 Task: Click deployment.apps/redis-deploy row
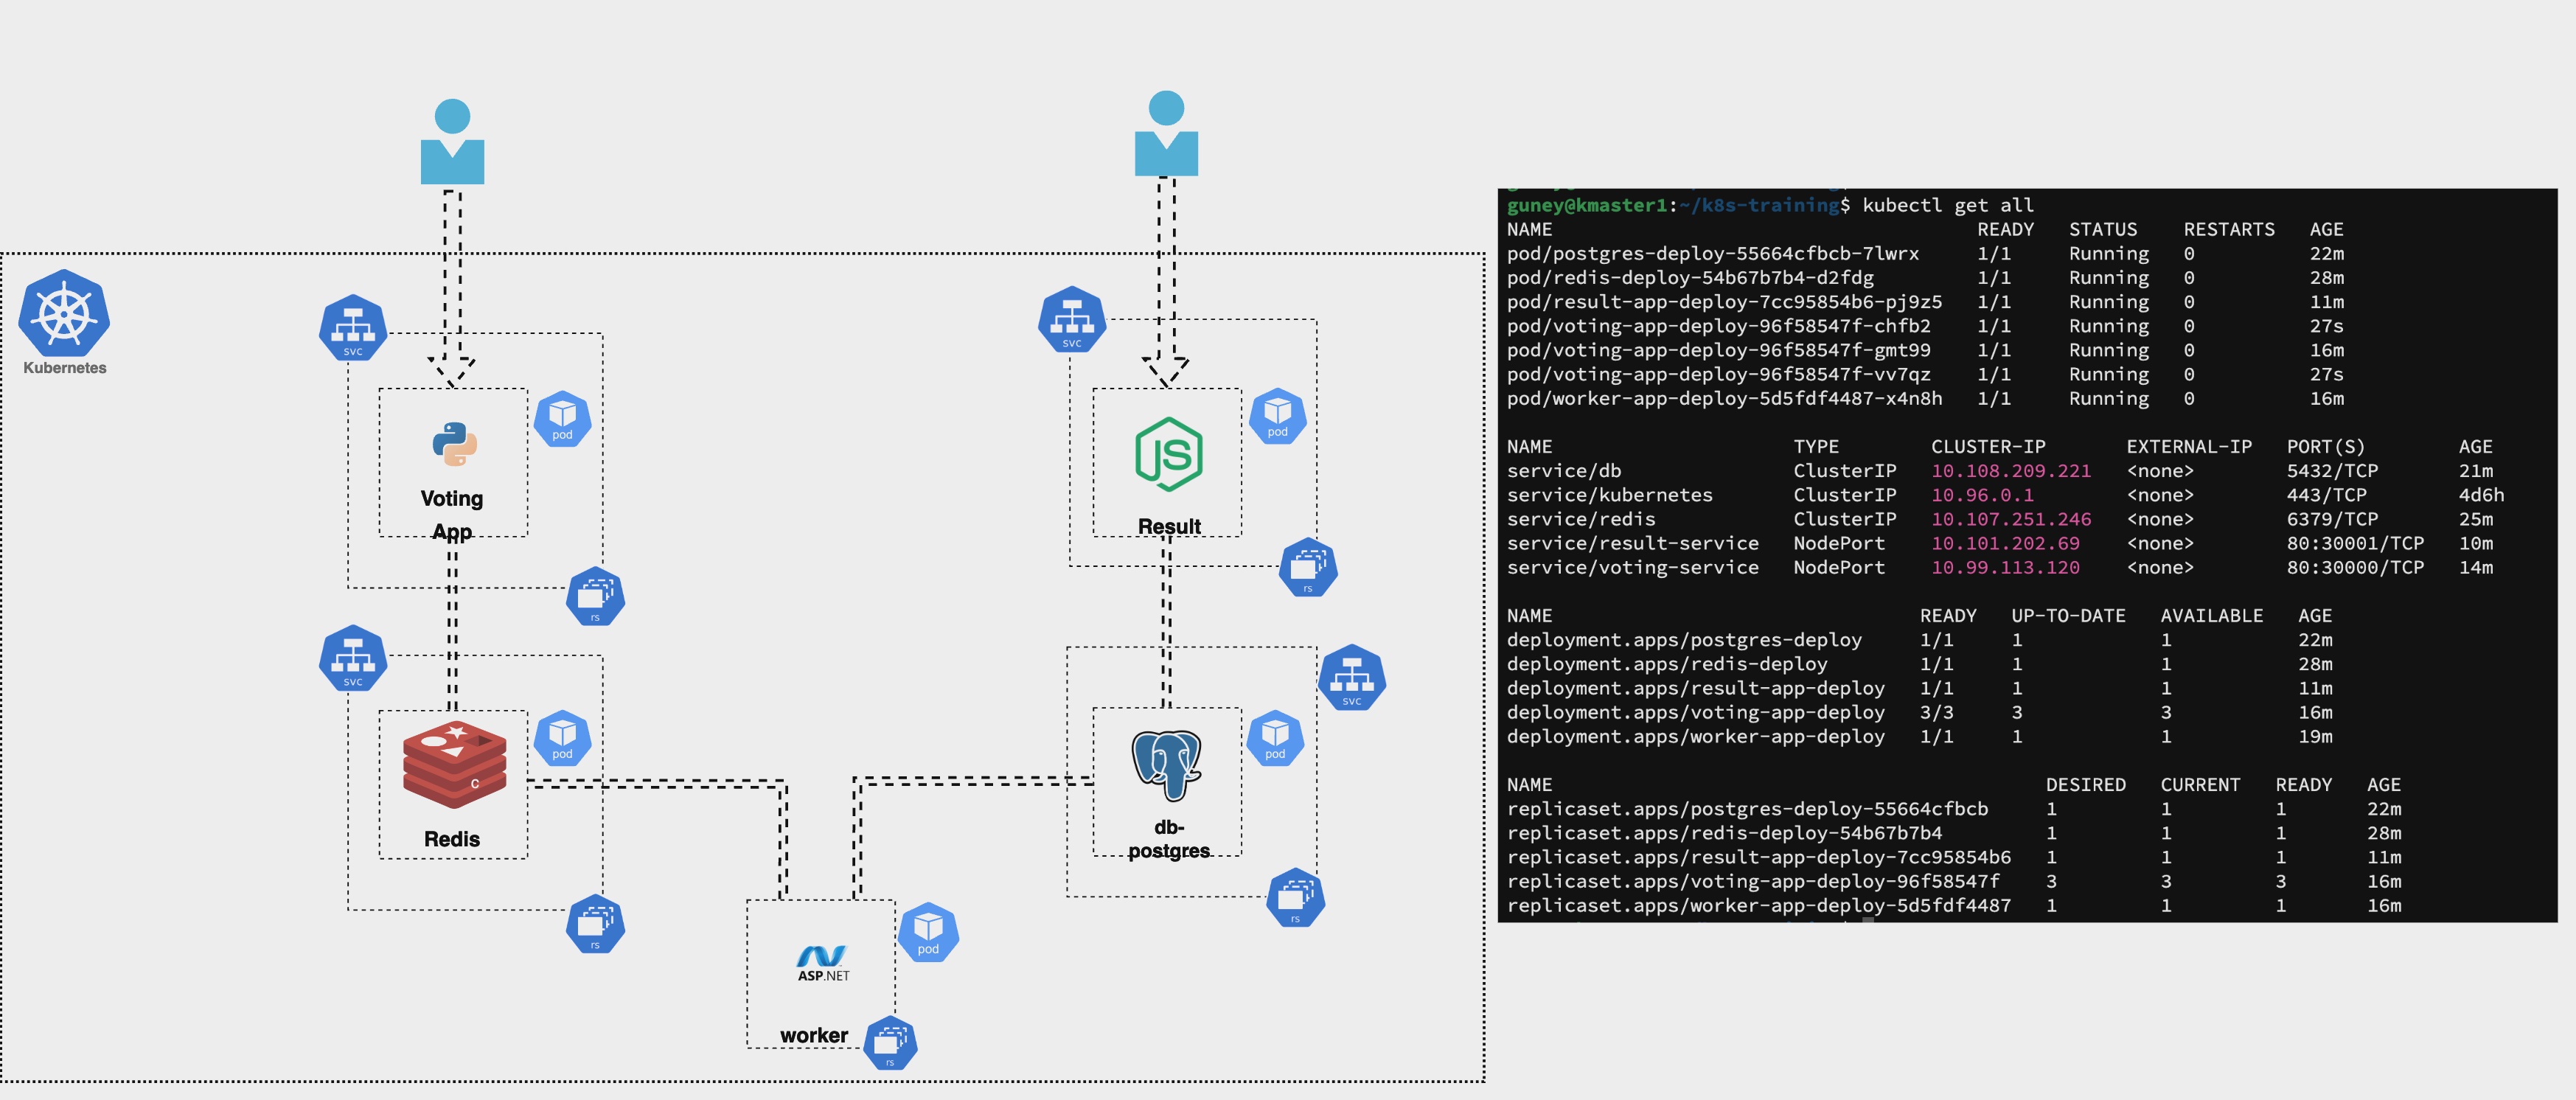click(x=1920, y=663)
